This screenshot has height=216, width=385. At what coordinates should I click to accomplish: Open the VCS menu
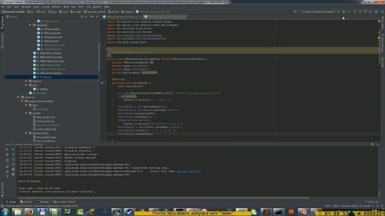(88, 7)
